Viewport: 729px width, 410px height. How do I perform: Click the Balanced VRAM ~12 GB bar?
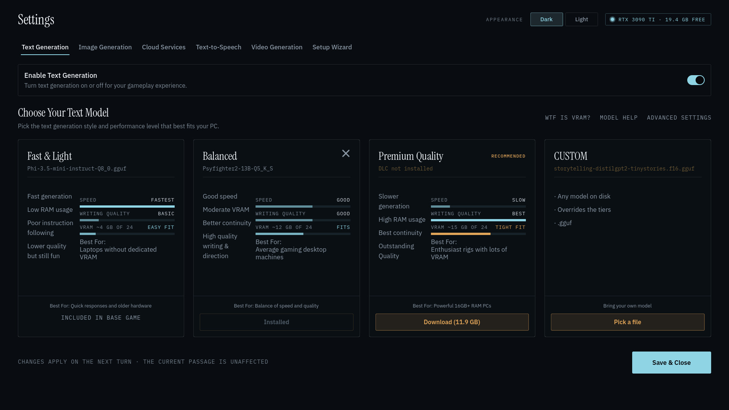pos(303,234)
